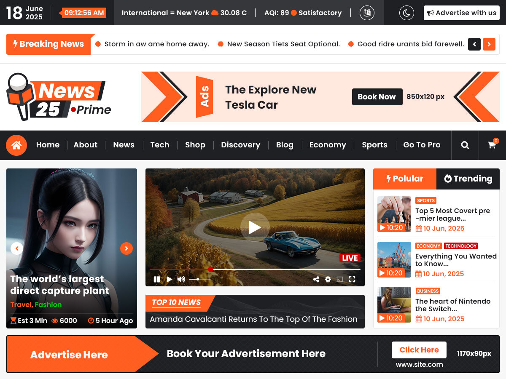Screen dimensions: 506x379
Task: Mute the video volume
Action: [181, 279]
